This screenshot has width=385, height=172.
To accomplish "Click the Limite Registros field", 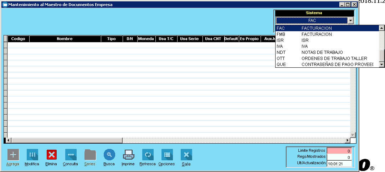I will 339,151.
